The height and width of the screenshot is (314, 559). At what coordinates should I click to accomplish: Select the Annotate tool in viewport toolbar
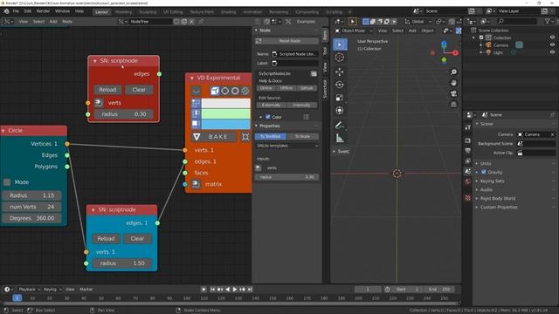pos(340,125)
